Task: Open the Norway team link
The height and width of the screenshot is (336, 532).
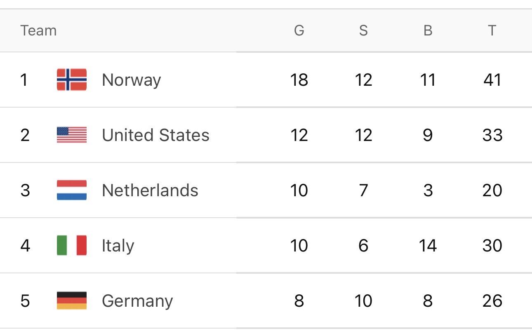Action: 131,80
